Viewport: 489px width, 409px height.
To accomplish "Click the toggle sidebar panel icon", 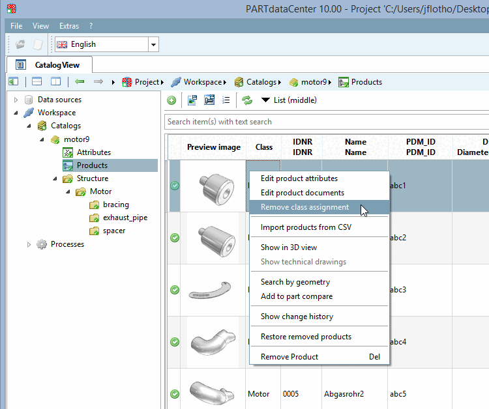I will [x=13, y=82].
